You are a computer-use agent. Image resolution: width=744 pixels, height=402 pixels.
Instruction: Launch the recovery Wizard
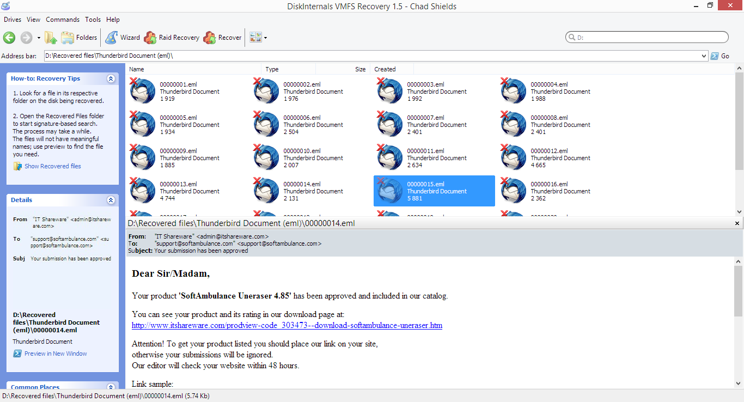[123, 38]
